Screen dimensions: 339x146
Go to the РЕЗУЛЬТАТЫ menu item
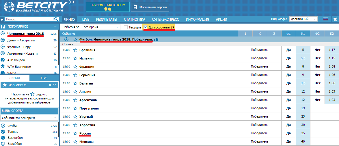(107, 19)
